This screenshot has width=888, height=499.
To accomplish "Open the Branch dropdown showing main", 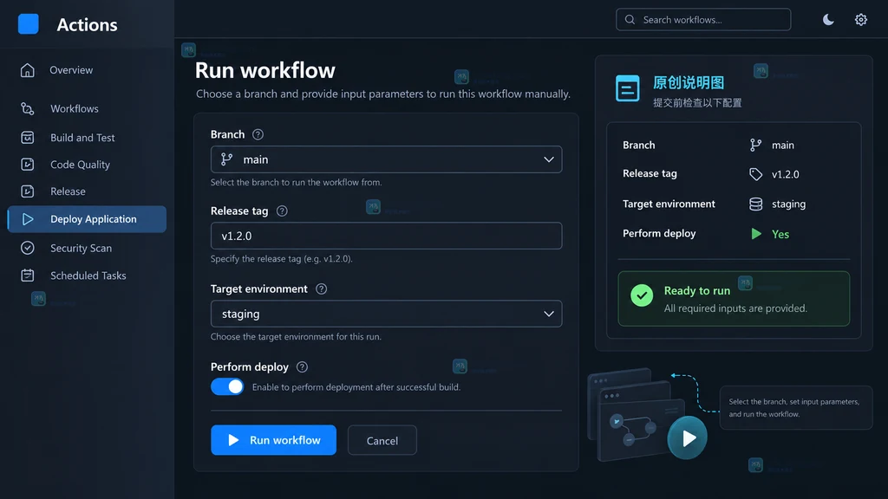I will (x=386, y=159).
